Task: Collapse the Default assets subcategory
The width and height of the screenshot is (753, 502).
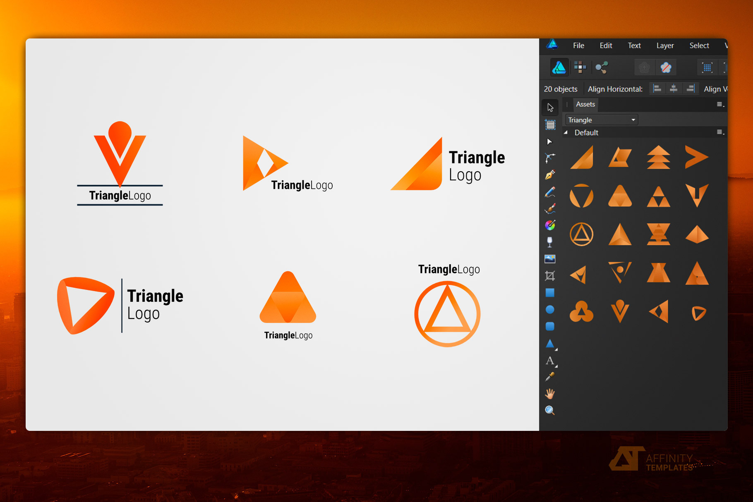Action: coord(566,133)
